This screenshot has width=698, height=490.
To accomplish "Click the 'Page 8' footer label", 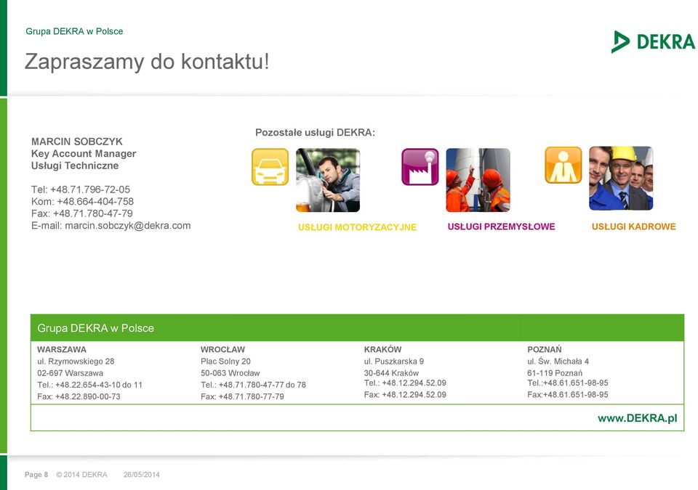I will (x=36, y=475).
